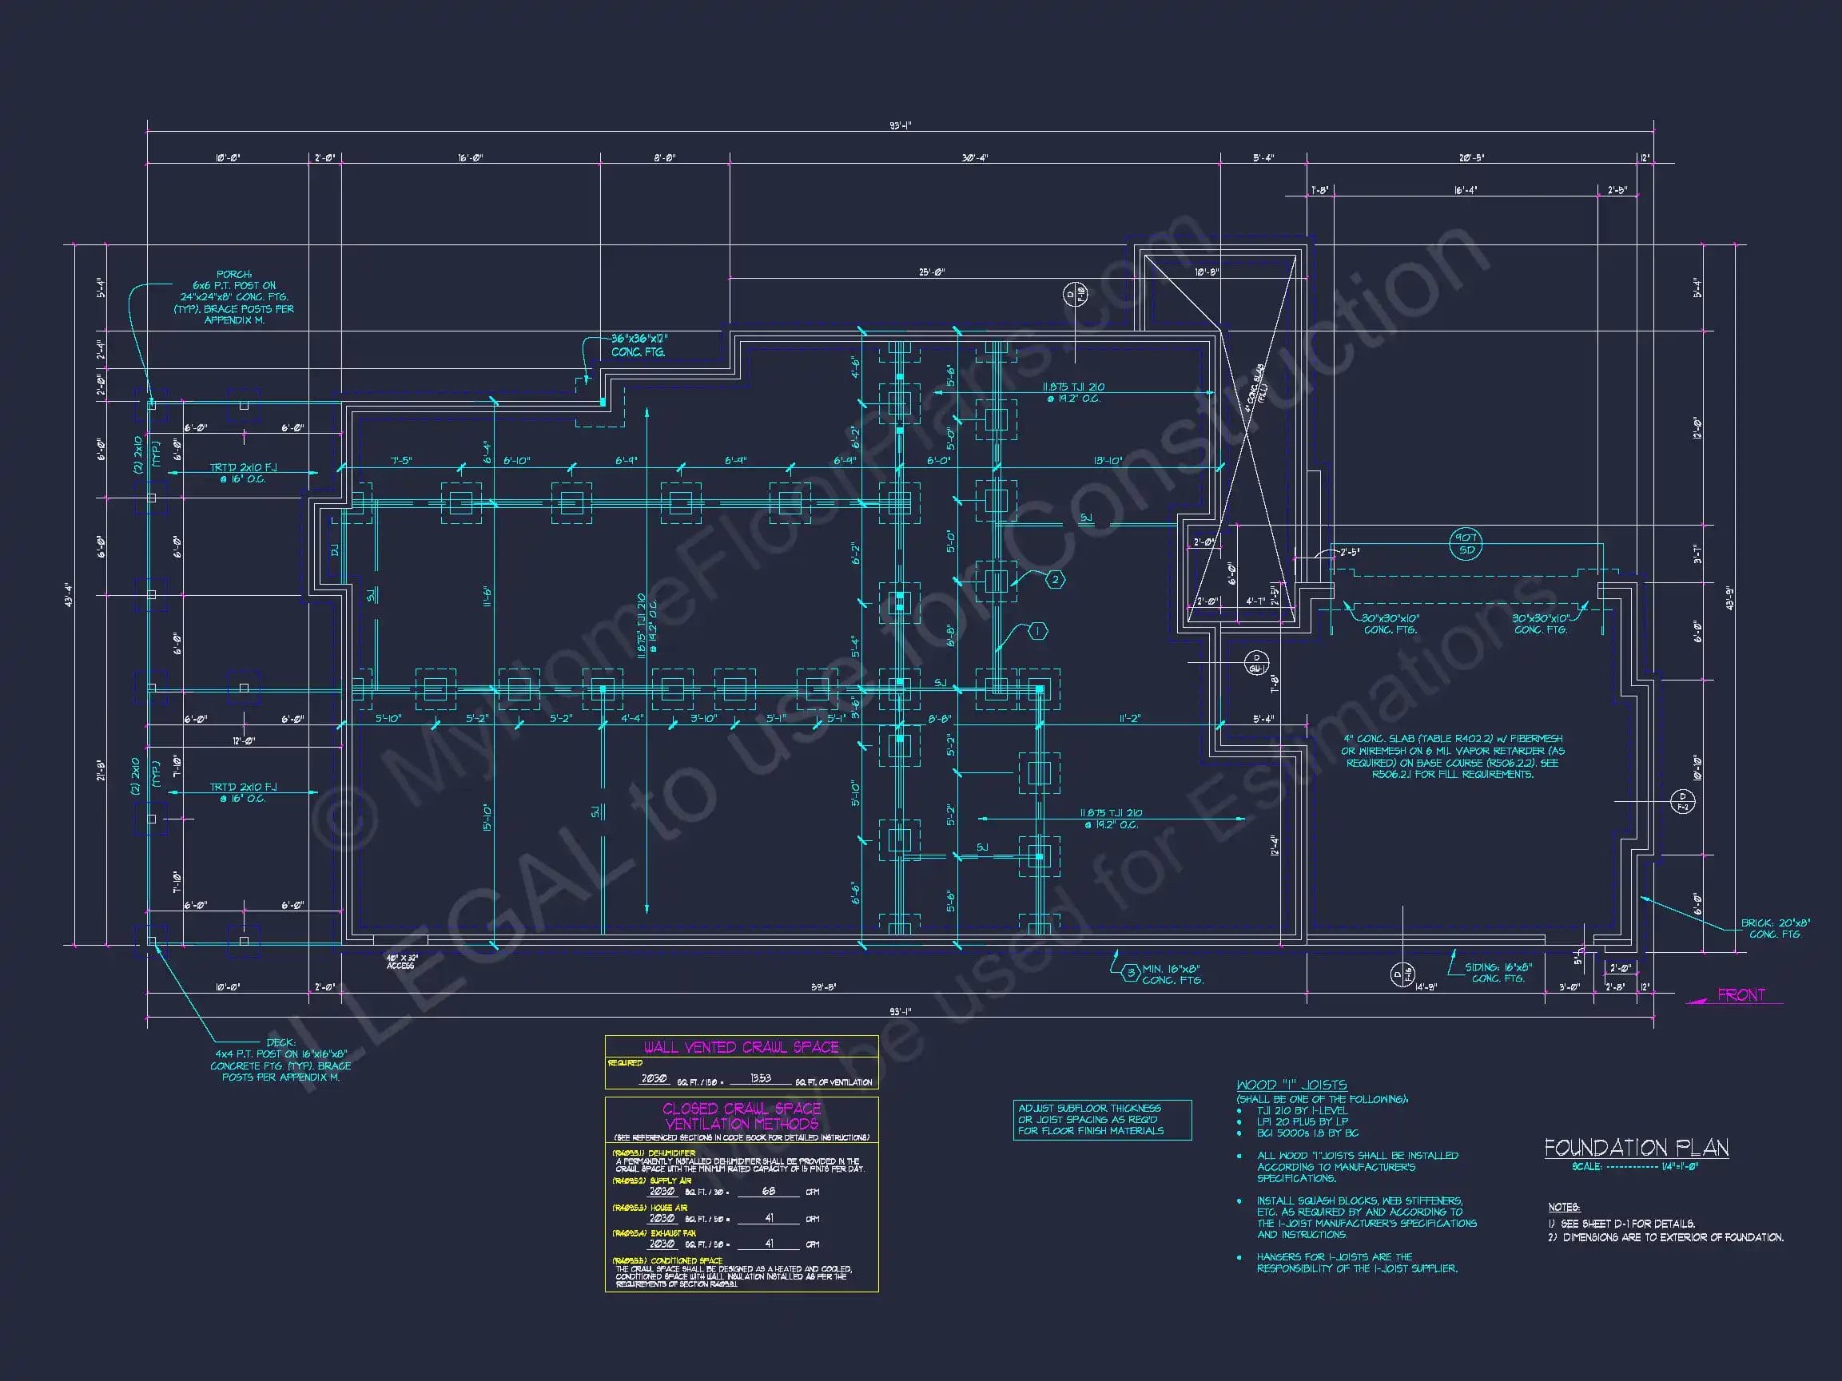The width and height of the screenshot is (1842, 1381).
Task: Select the 40" x 32" ACCESS label
Action: [401, 962]
